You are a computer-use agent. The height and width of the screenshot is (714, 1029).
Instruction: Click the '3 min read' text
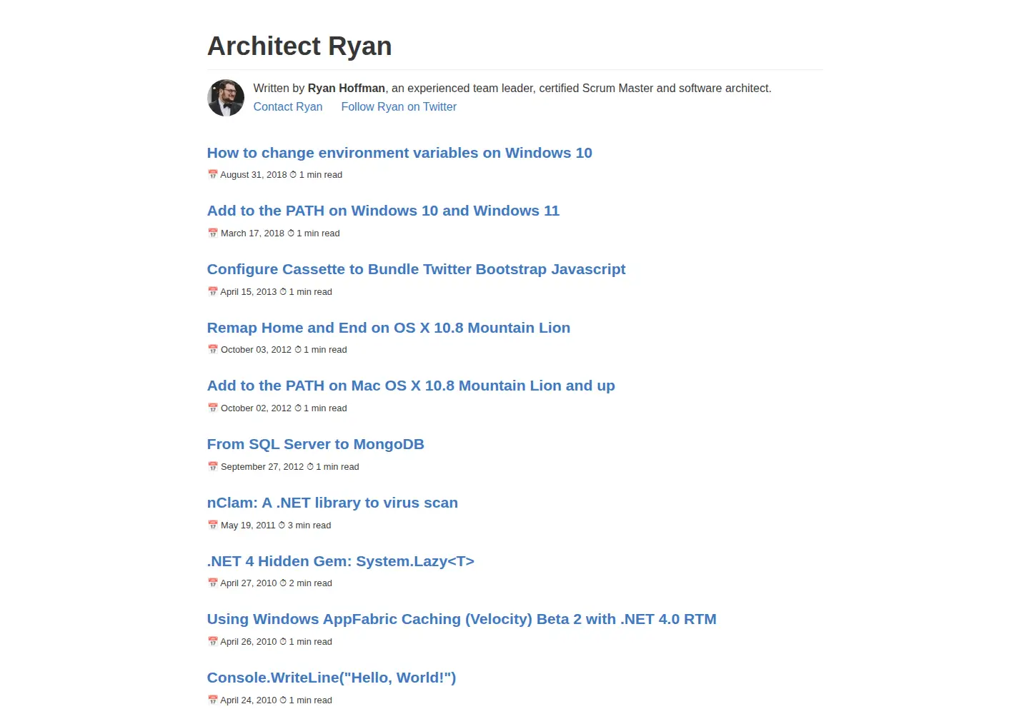309,526
